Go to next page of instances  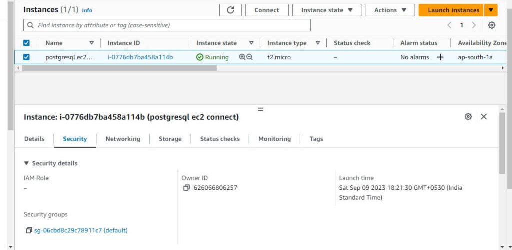point(474,25)
